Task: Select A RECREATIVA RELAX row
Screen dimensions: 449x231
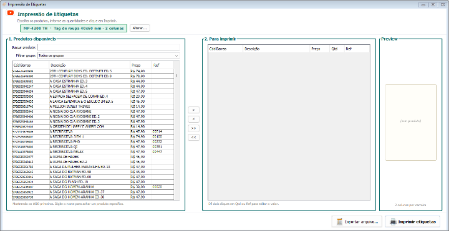Action: click(x=93, y=151)
